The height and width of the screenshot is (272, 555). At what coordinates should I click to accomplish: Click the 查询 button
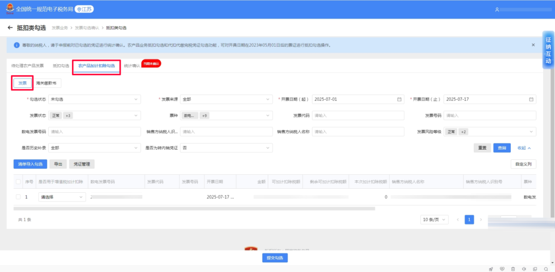[x=502, y=148]
